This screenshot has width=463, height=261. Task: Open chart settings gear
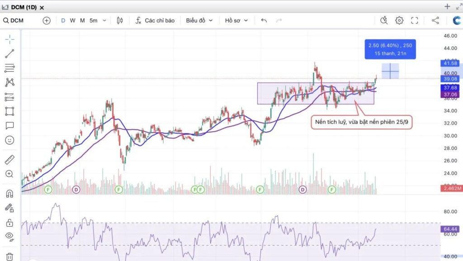coord(399,20)
